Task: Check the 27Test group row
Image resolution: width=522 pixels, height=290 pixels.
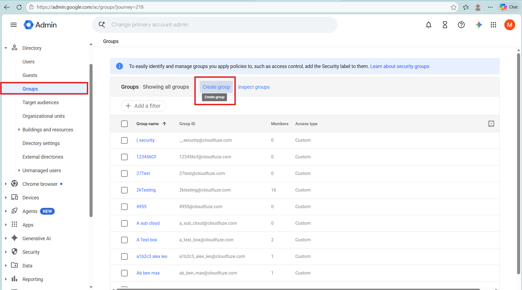Action: (124, 174)
